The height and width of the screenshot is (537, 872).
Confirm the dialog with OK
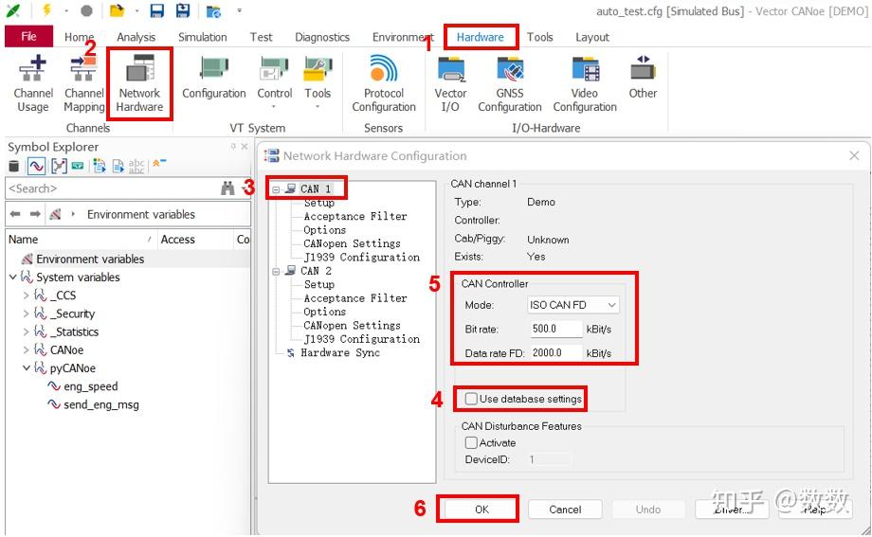coord(481,510)
